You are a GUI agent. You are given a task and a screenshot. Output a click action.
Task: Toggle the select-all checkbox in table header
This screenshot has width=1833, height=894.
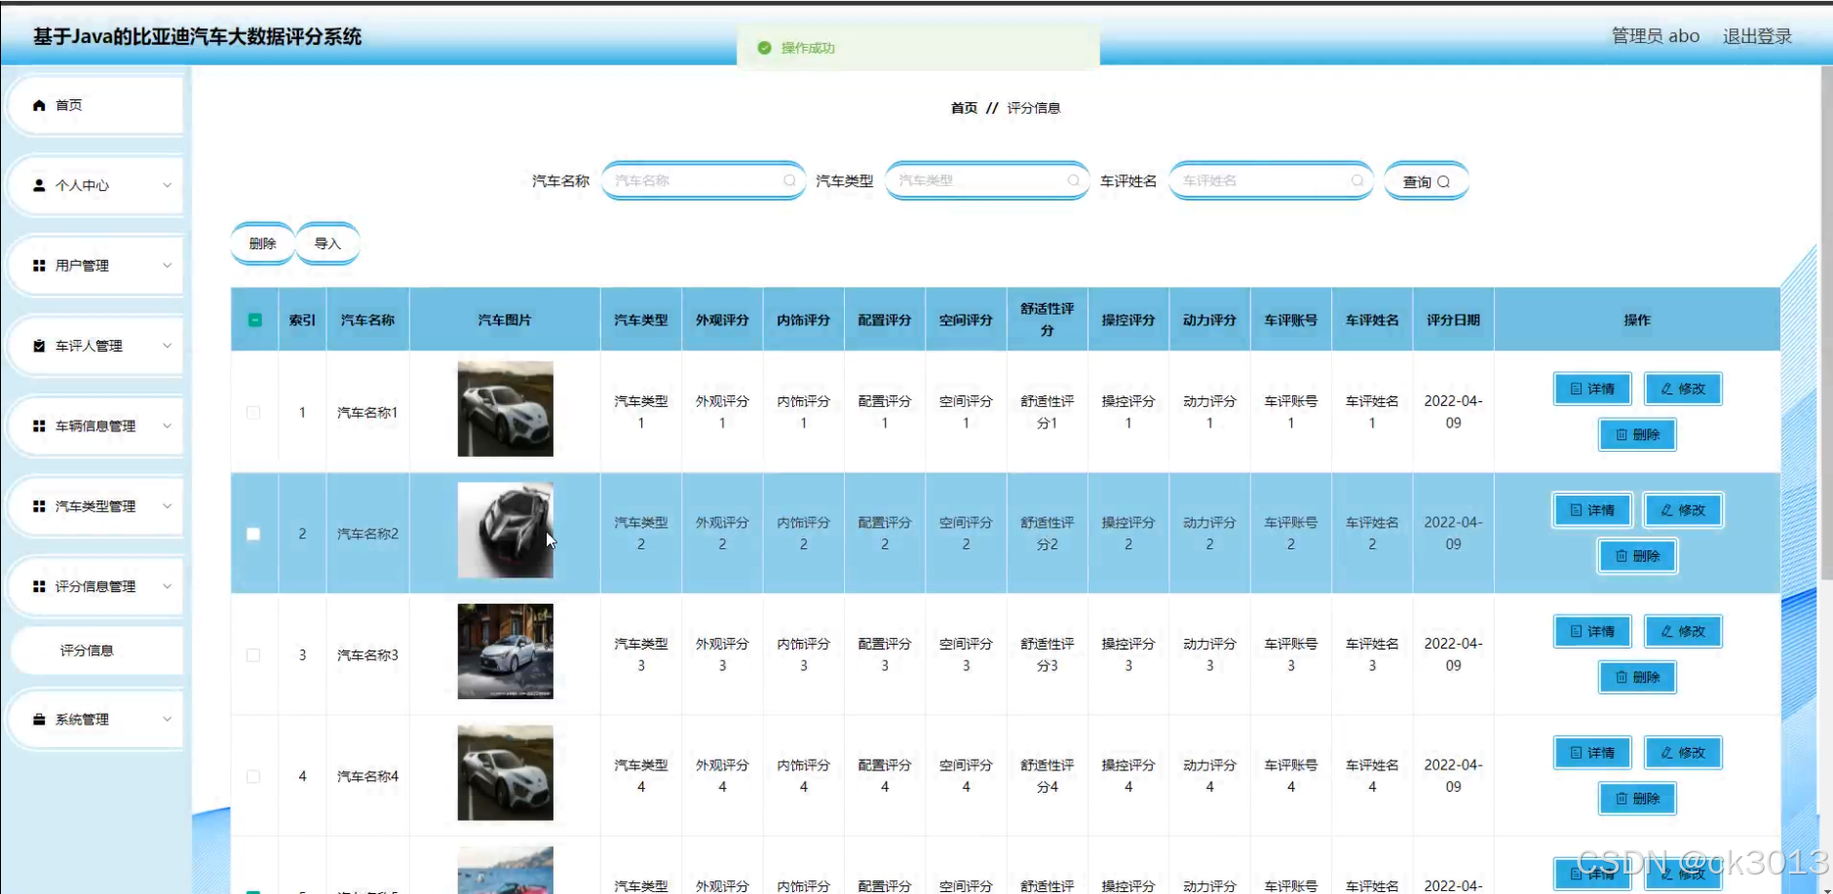pos(254,319)
